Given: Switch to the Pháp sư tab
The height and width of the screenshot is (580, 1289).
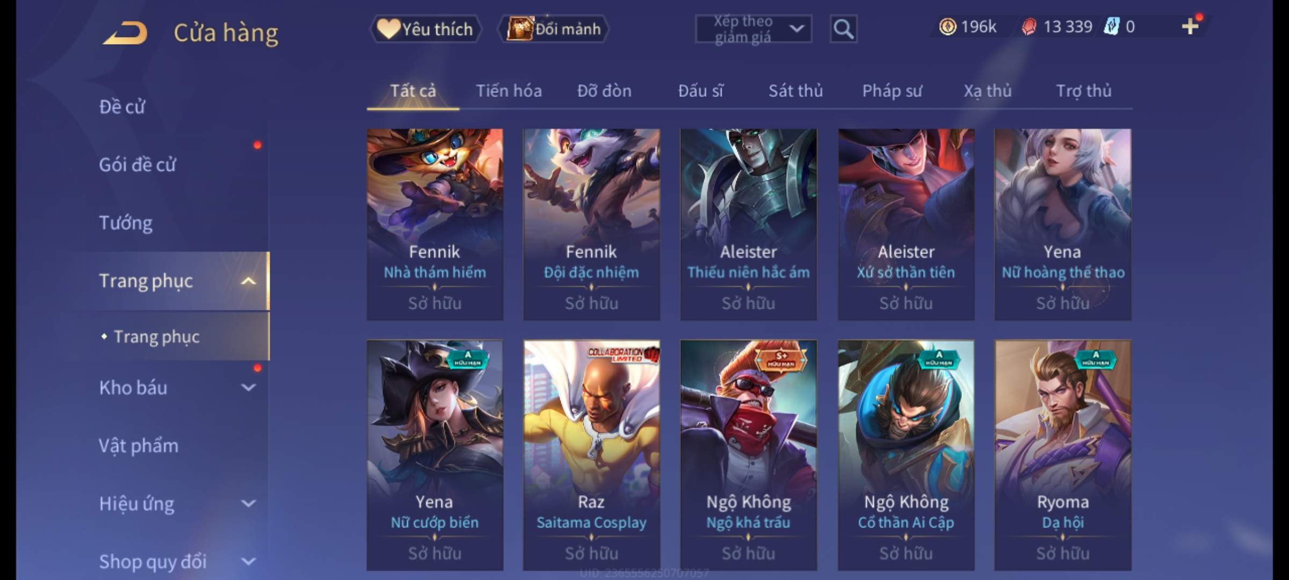Looking at the screenshot, I should 892,91.
